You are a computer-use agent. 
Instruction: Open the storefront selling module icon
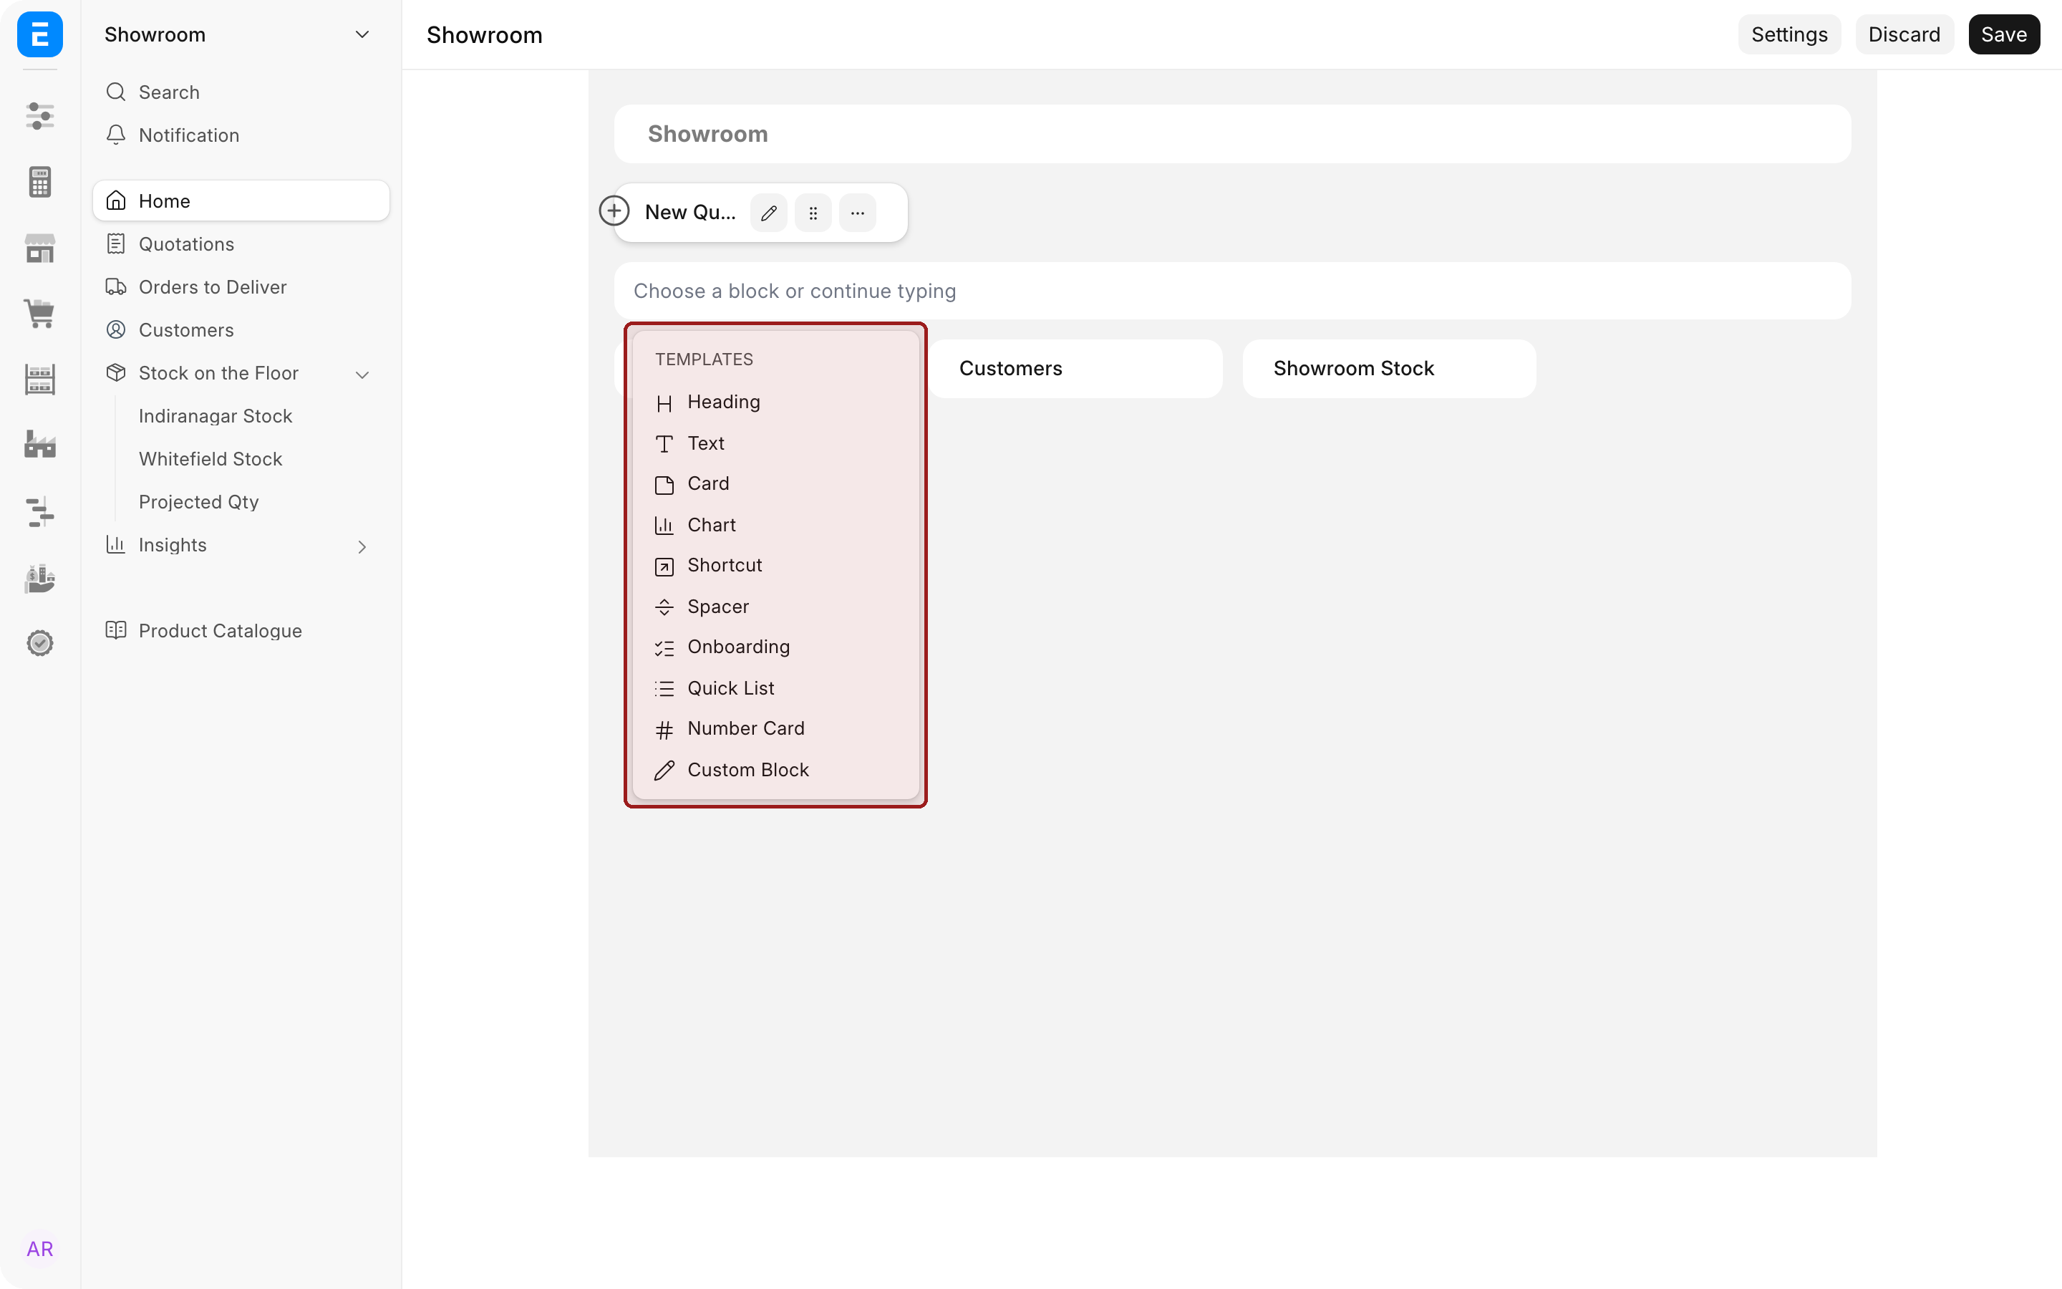40,248
